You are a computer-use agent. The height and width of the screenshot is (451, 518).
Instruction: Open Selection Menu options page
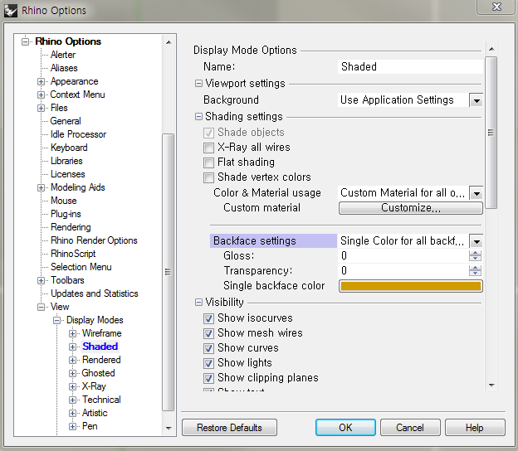point(81,267)
